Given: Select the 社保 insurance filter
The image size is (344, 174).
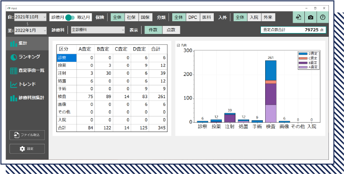Looking at the screenshot, I should click(x=131, y=17).
